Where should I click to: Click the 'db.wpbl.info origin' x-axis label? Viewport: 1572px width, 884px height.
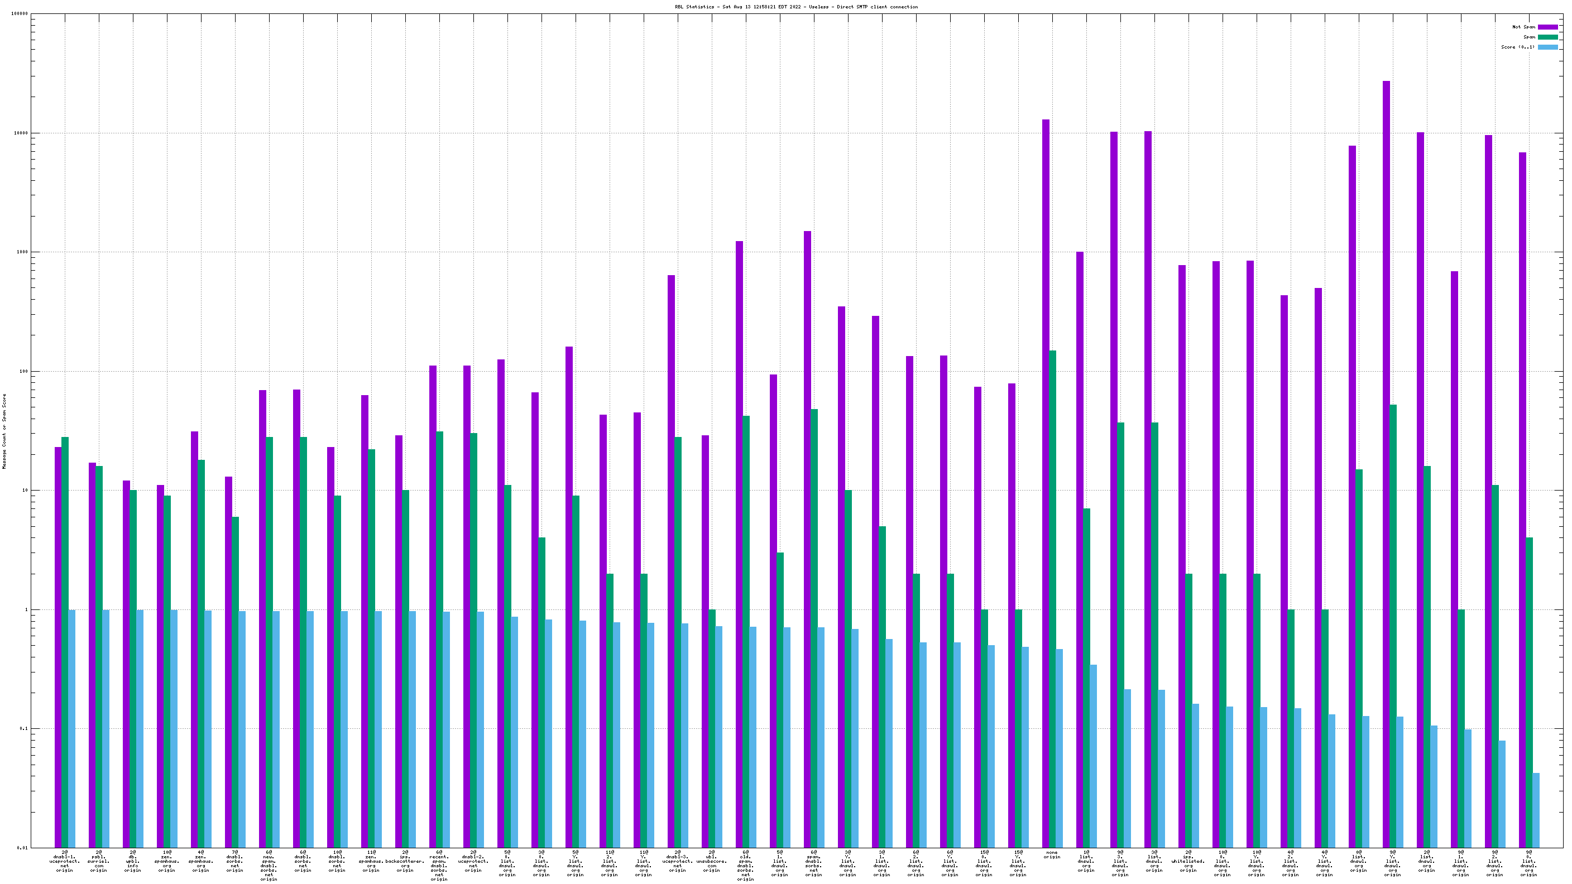point(132,861)
